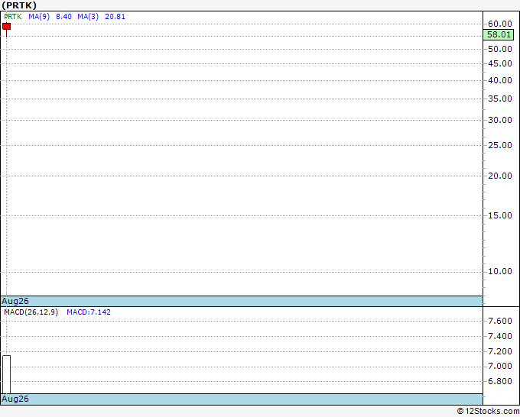Click the 8.40 moving average value
The width and height of the screenshot is (520, 417).
[x=63, y=17]
